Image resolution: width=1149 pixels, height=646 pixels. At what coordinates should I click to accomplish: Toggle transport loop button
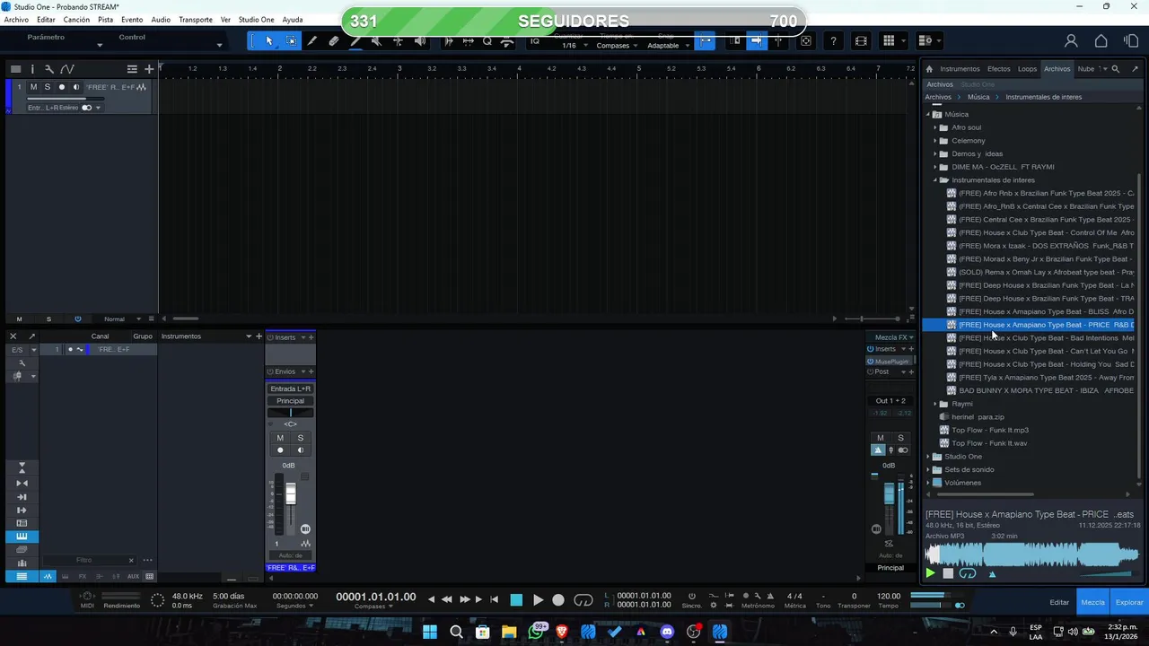coord(583,600)
